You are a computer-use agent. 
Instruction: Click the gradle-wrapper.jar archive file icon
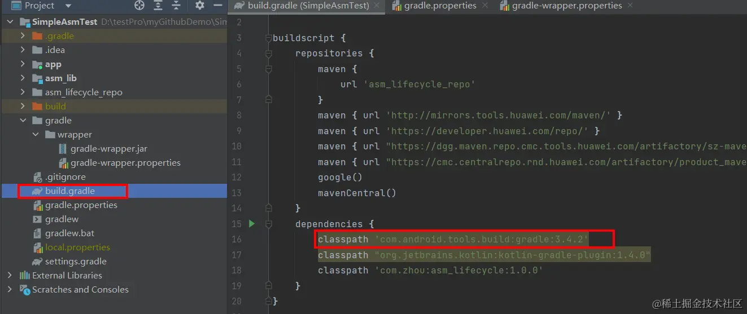click(63, 149)
